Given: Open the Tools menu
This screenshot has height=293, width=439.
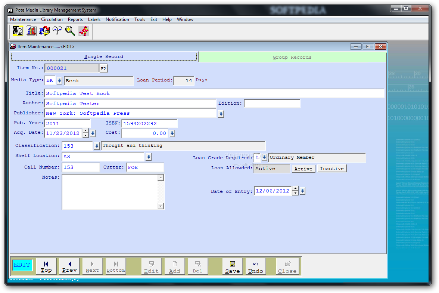Looking at the screenshot, I should pos(140,19).
